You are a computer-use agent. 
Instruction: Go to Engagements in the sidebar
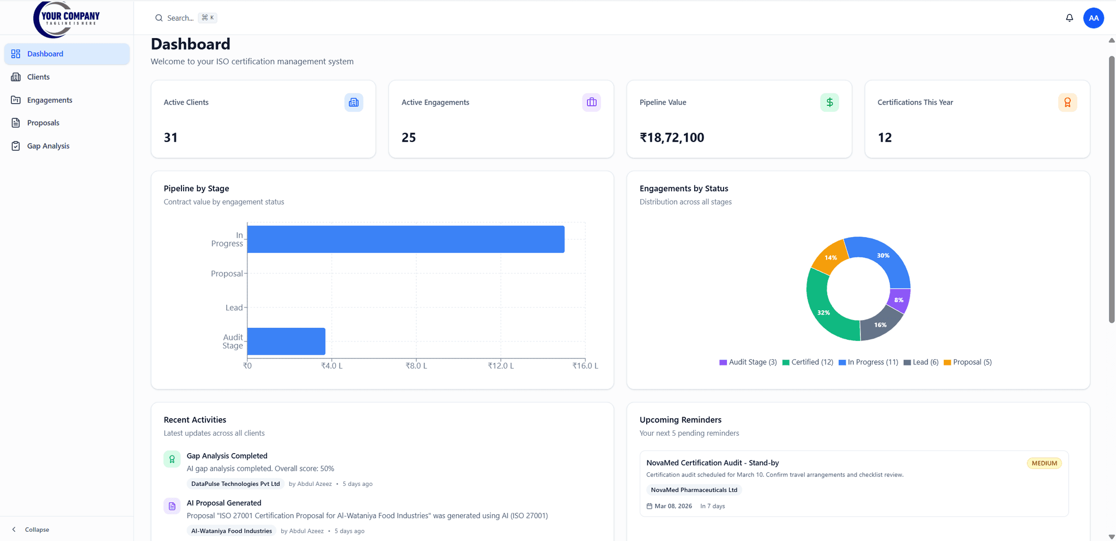66,100
